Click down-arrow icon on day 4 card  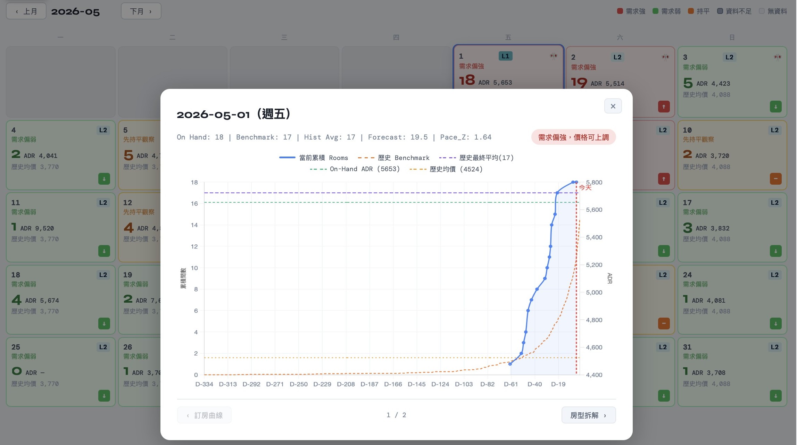104,179
